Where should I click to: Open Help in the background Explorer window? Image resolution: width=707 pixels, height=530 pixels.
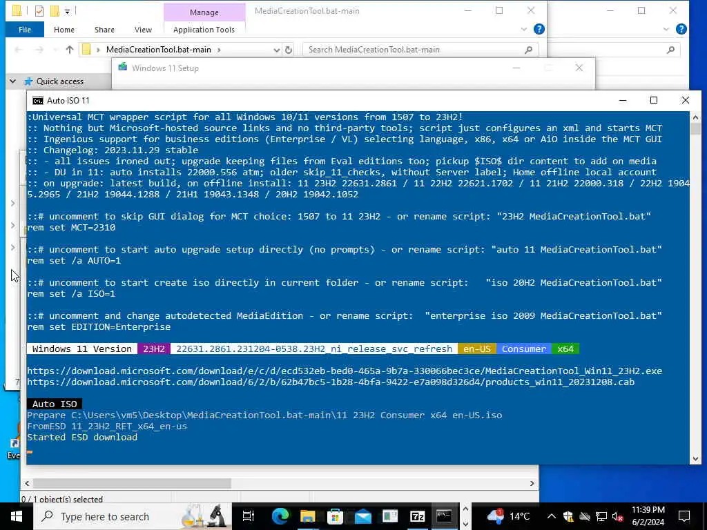[x=681, y=29]
